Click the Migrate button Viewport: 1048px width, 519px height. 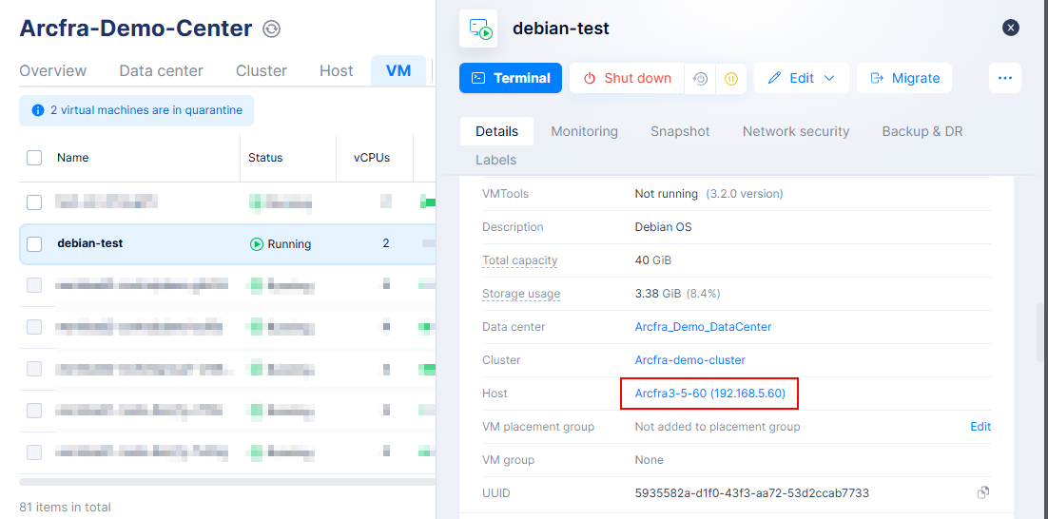[904, 78]
